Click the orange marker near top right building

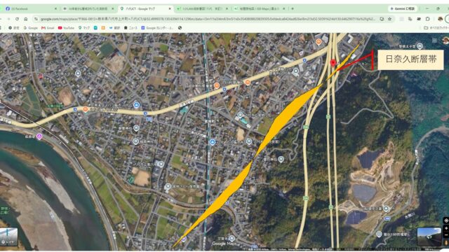[x=319, y=42]
